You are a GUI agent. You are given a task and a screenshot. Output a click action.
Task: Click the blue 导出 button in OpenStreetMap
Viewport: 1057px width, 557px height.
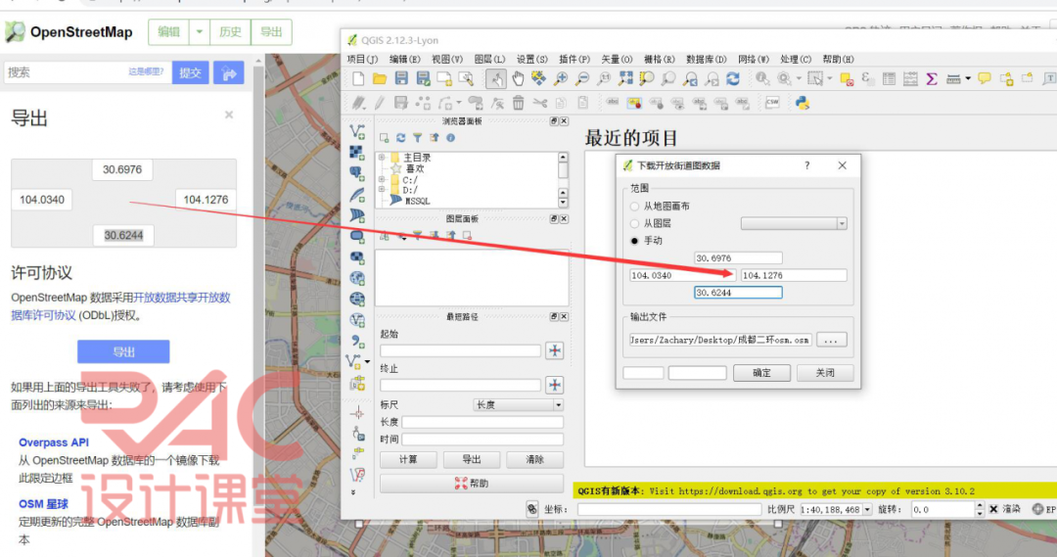(123, 351)
